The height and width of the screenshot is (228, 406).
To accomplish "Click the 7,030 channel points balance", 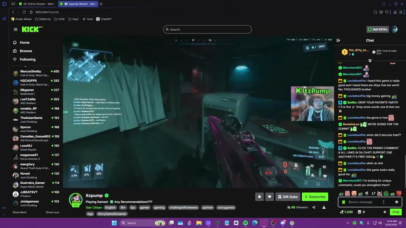I will 346,212.
